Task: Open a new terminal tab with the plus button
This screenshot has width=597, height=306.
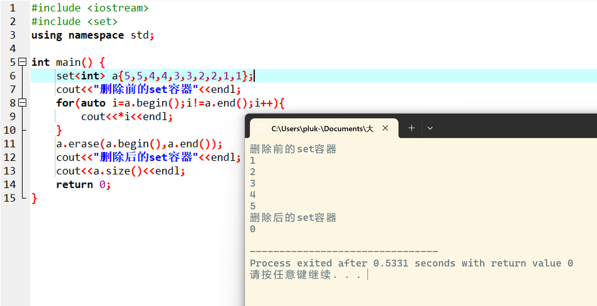Action: 411,128
